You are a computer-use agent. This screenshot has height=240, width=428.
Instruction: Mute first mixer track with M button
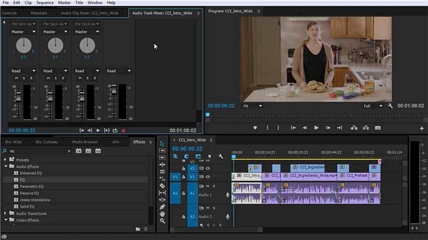pos(17,78)
